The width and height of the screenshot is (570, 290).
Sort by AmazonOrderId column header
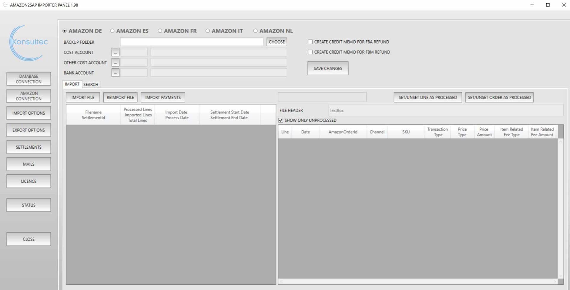tap(343, 132)
